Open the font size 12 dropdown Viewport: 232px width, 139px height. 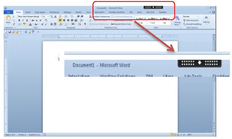pos(48,17)
